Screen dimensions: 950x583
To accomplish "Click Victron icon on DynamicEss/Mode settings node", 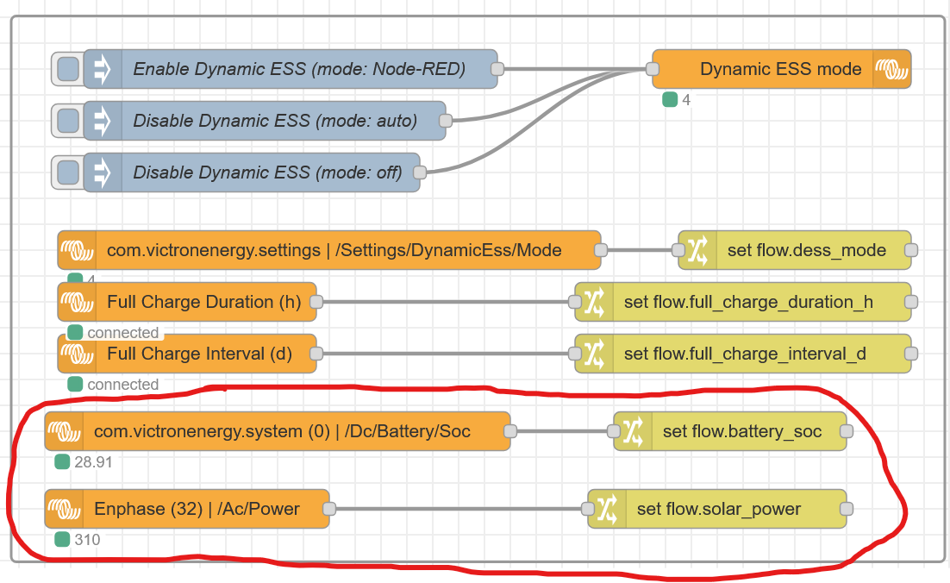I will (x=77, y=250).
